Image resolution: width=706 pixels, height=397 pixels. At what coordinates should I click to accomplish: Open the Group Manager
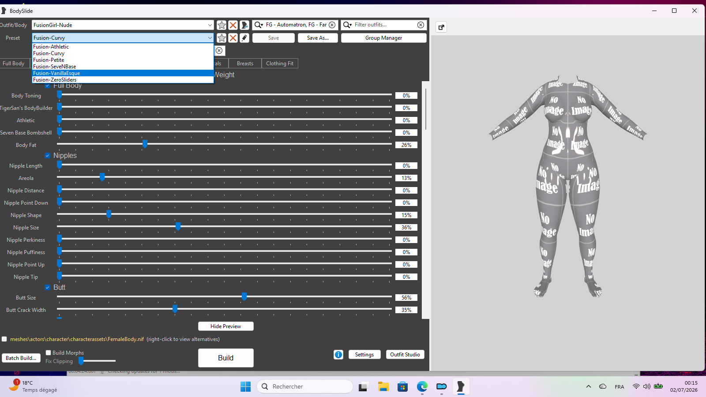pos(383,38)
